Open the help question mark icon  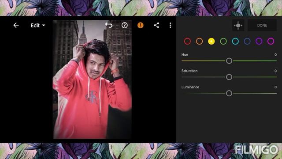[124, 25]
